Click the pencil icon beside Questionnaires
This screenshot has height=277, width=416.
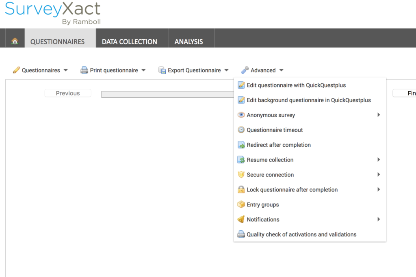coord(16,70)
